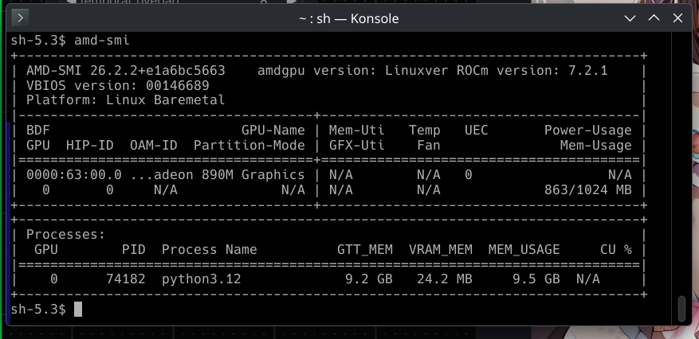Click the 863/1024 MB memory usage value

click(x=587, y=190)
